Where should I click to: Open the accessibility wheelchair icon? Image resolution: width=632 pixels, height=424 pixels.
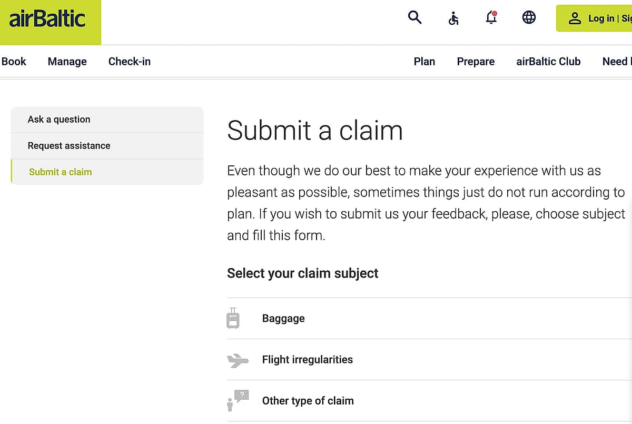453,18
